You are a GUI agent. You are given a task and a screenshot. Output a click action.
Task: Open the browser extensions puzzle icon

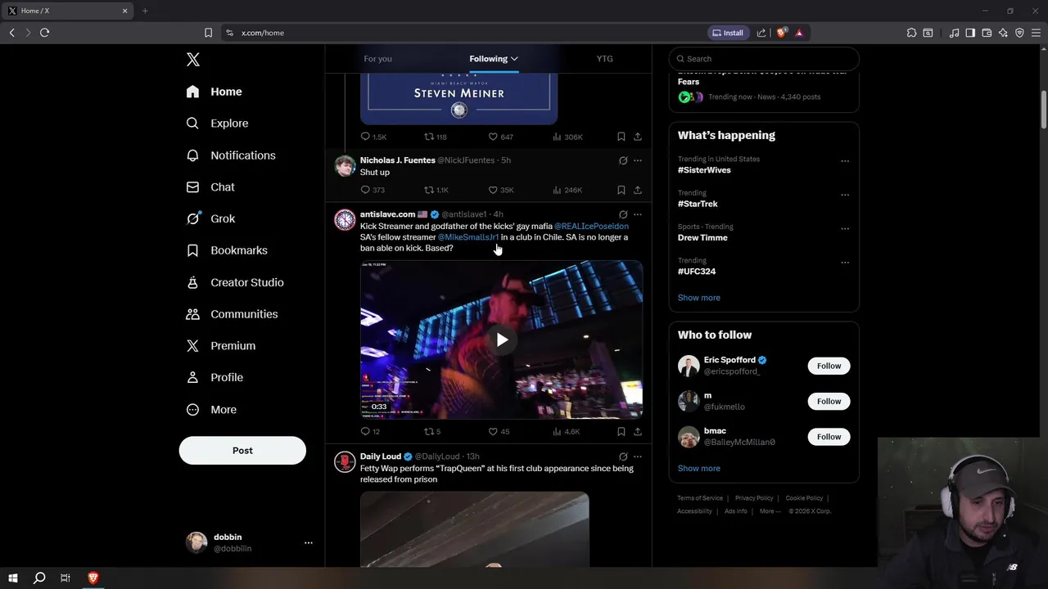point(911,33)
